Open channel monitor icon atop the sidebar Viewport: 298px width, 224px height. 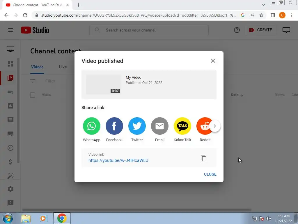[10, 49]
